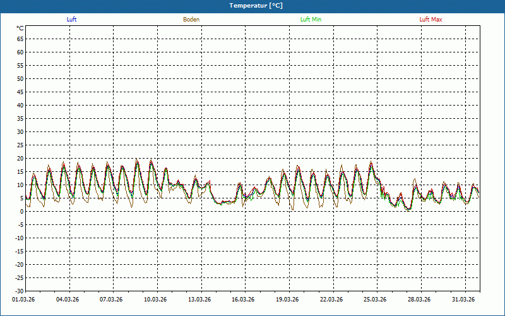Click the °C unit label on the axis

point(20,28)
